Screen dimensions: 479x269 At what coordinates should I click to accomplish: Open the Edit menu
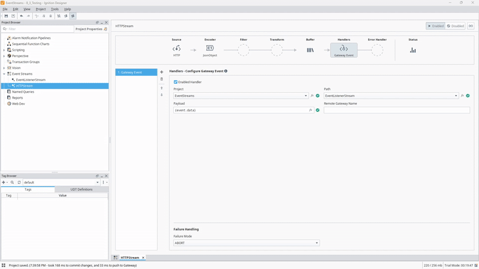point(16,9)
